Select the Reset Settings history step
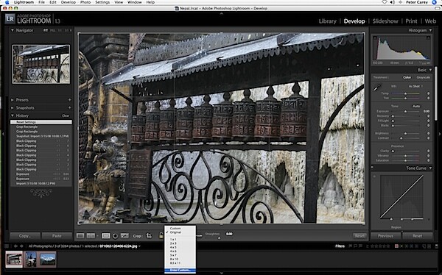The image size is (442, 275). click(x=41, y=122)
